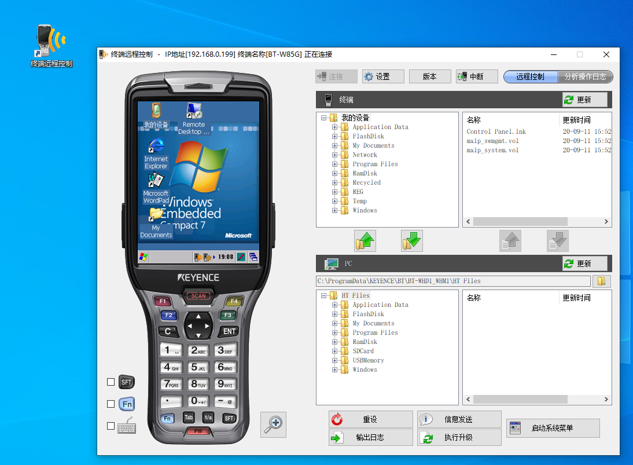
Task: Select mxip_swmgmt.vol file
Action: tap(492, 141)
